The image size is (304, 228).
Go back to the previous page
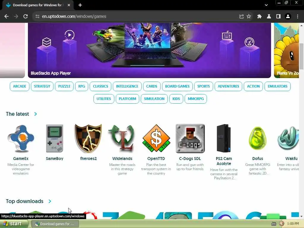pyautogui.click(x=7, y=17)
